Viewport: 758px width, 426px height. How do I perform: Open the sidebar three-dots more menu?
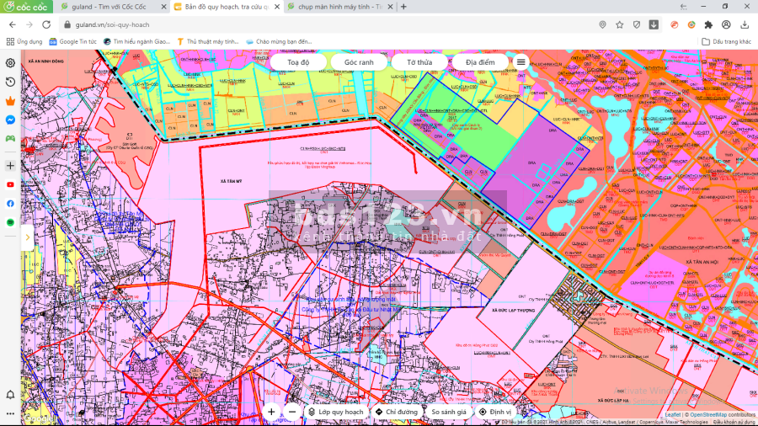point(10,413)
